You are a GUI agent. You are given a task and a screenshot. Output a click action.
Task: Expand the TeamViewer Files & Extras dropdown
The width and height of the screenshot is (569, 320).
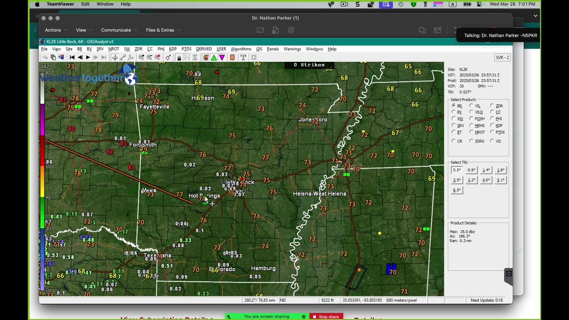[163, 30]
